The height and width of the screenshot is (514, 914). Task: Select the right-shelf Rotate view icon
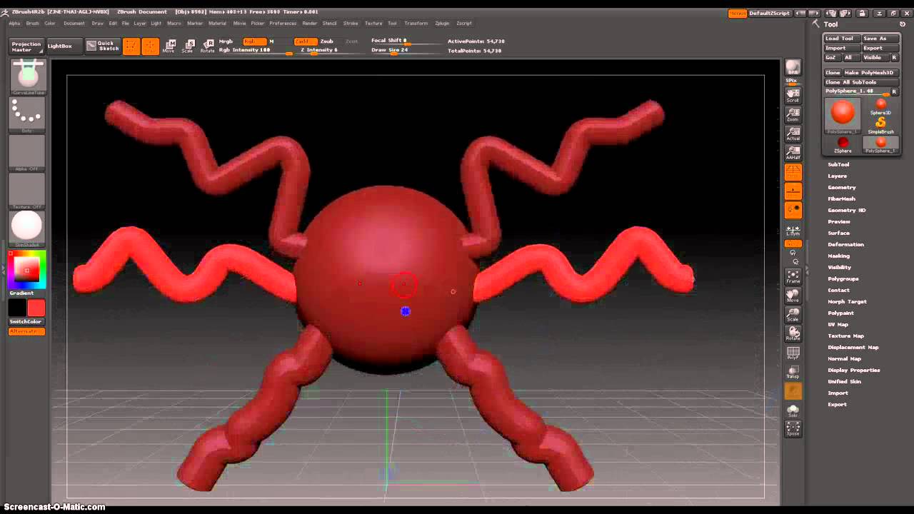click(x=793, y=334)
